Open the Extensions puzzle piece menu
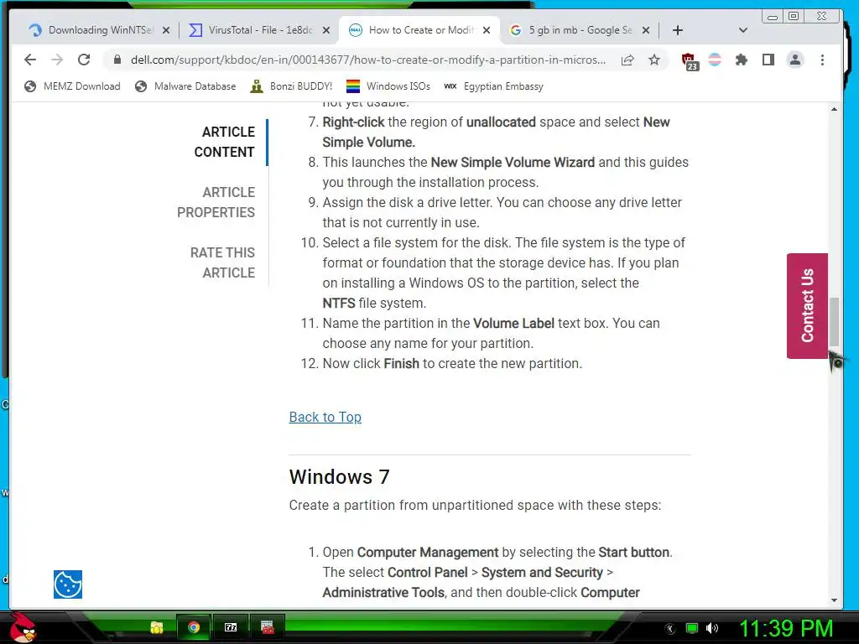This screenshot has height=644, width=859. point(742,60)
